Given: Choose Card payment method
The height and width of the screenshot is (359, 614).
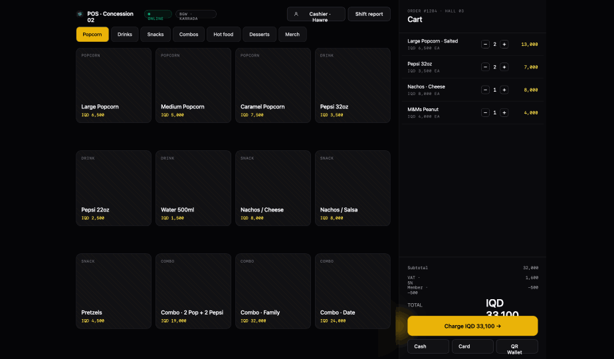Looking at the screenshot, I should [x=472, y=346].
